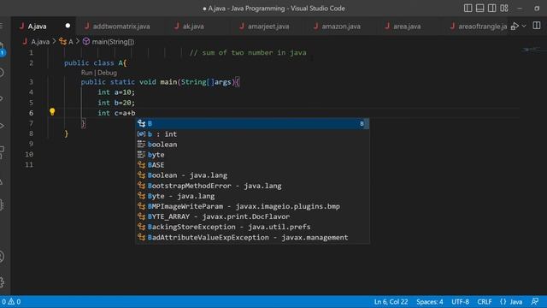Click CRLF end of line status
Viewport: 547px width, 308px height.
tap(485, 302)
